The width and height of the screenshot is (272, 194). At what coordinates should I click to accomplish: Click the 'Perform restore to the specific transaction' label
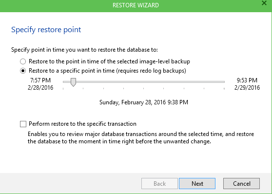click(82, 124)
